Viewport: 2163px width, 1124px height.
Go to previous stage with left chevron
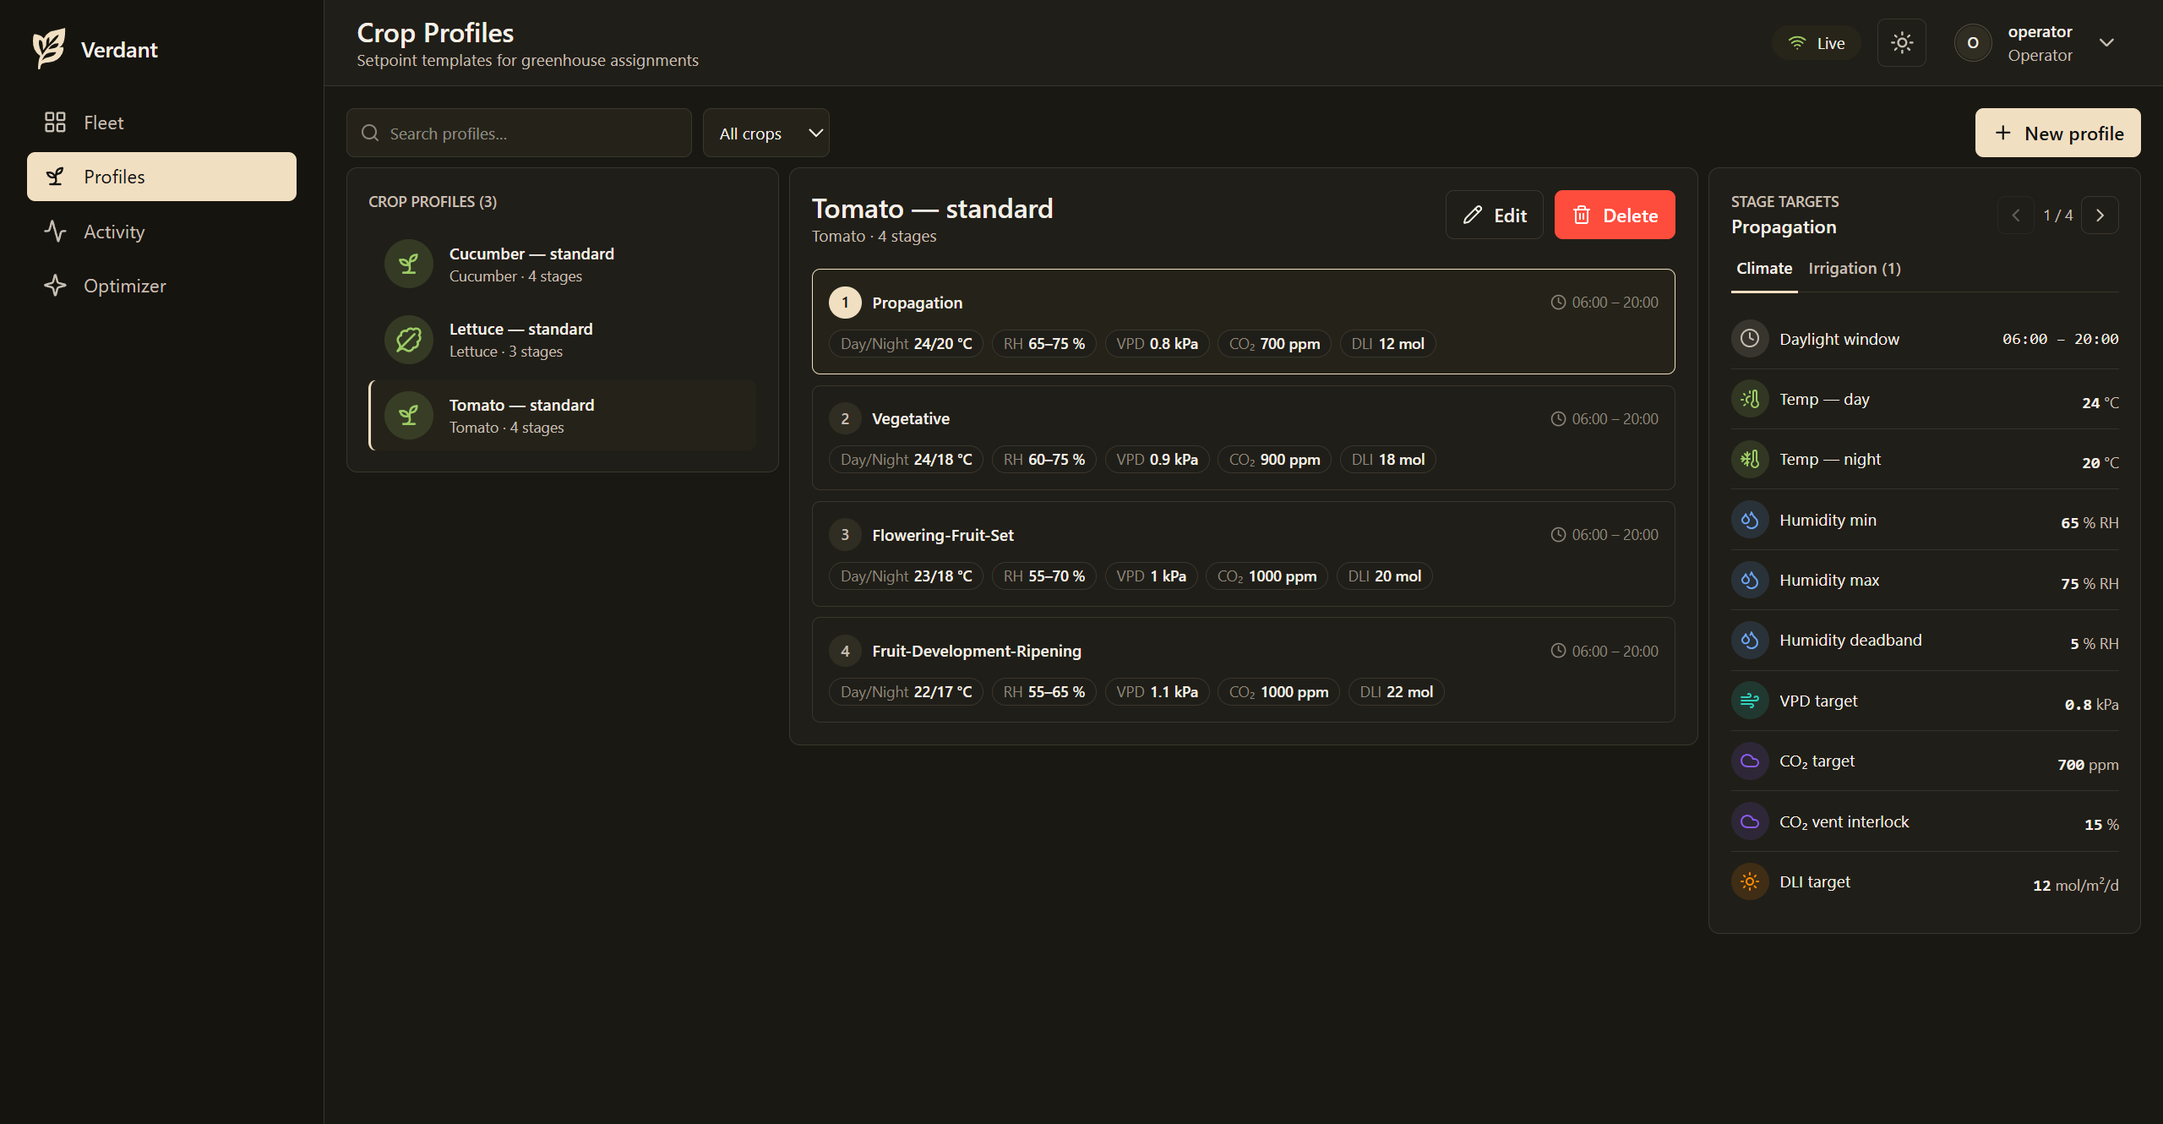2016,215
